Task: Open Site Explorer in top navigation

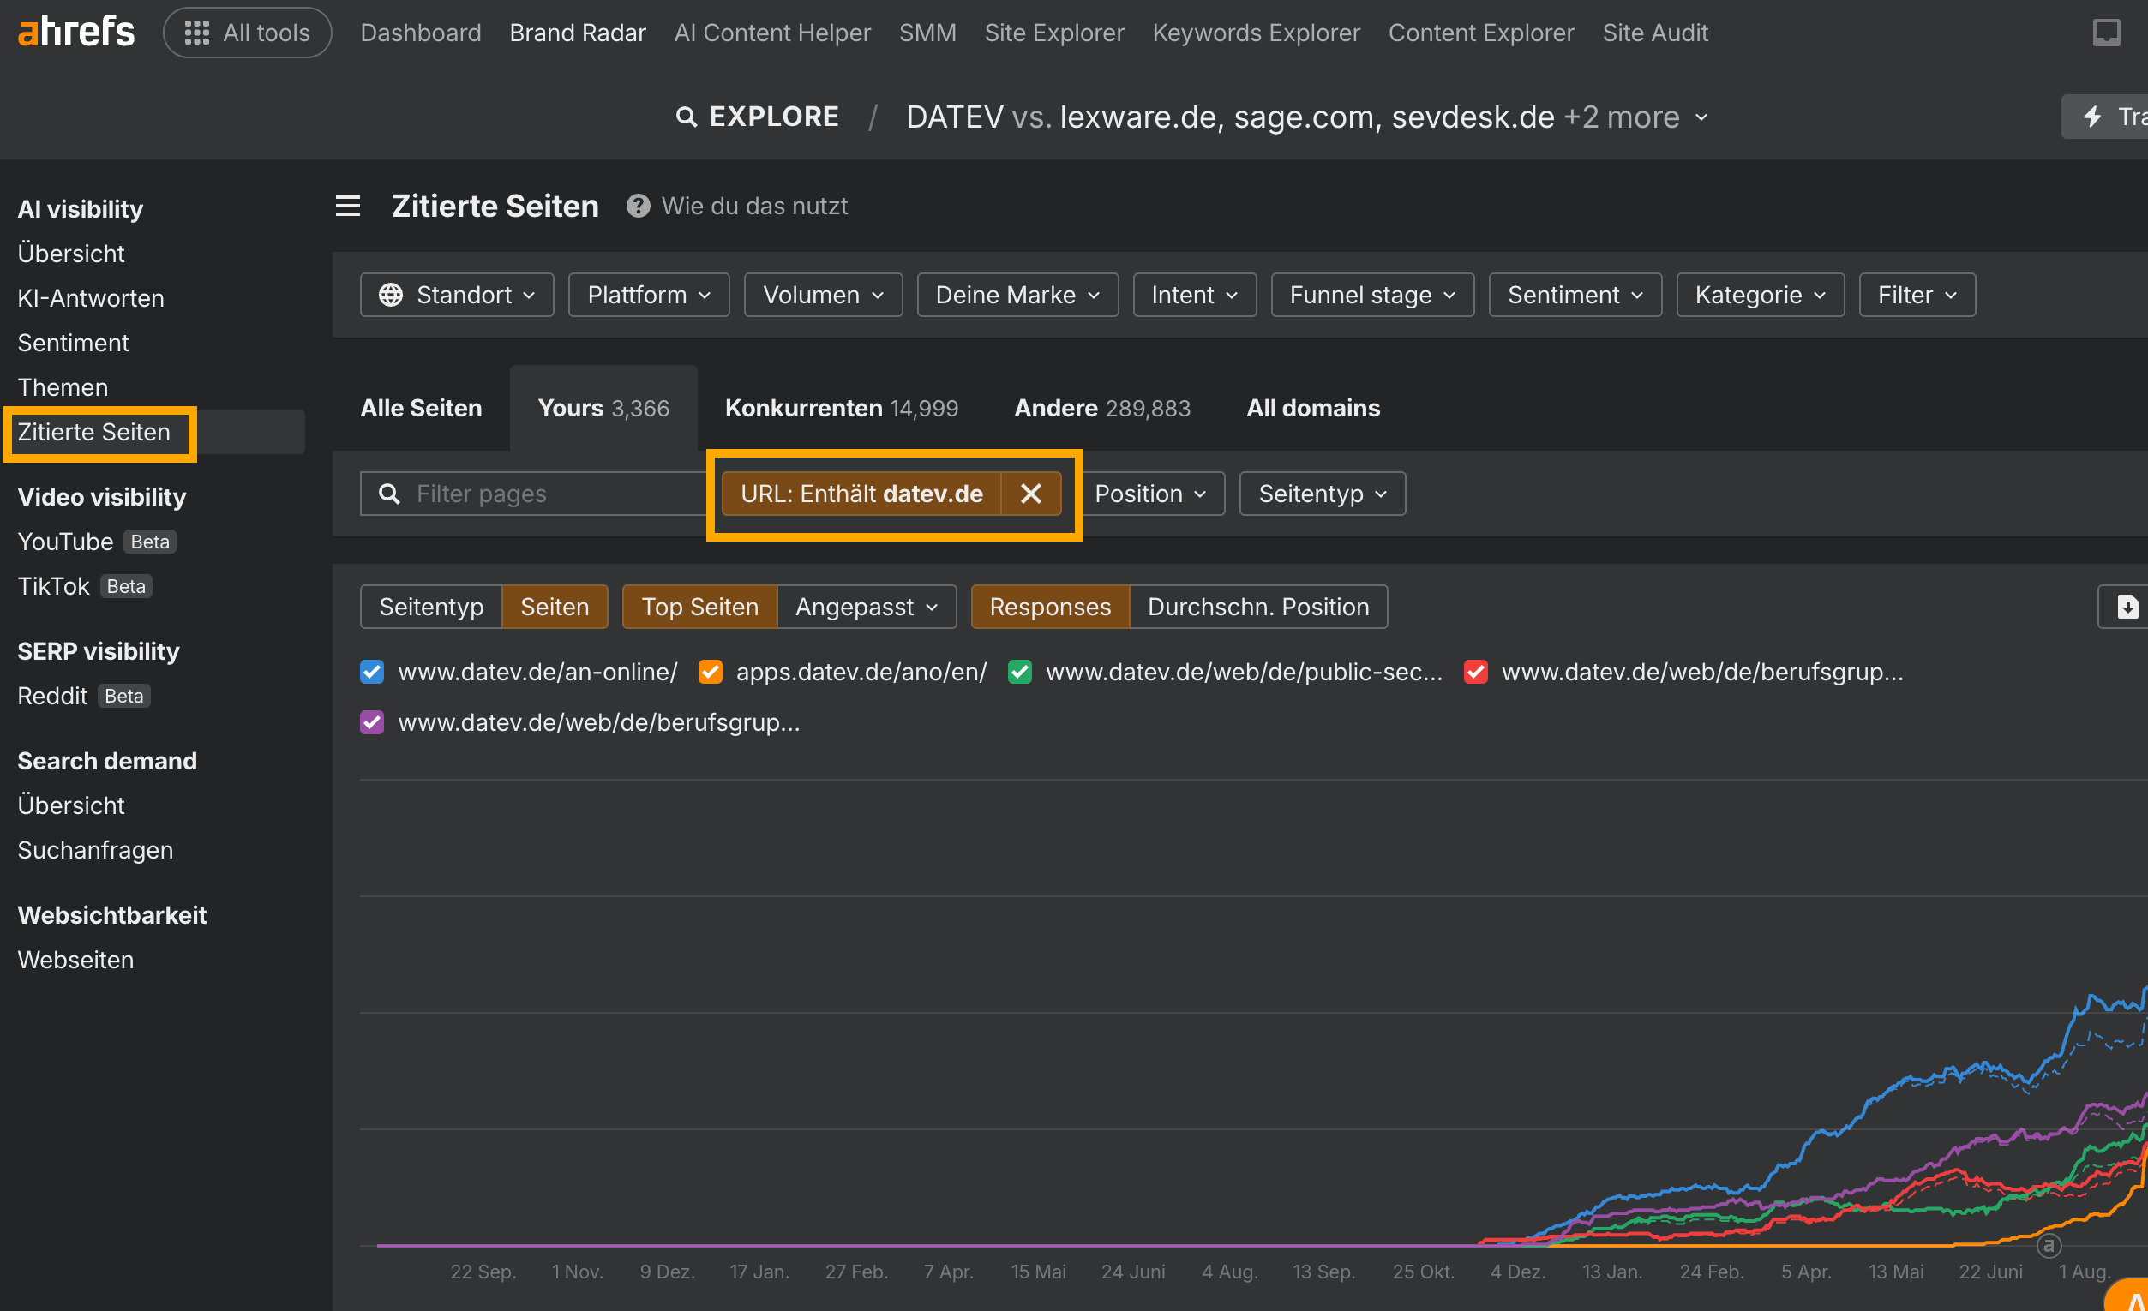Action: [1054, 33]
